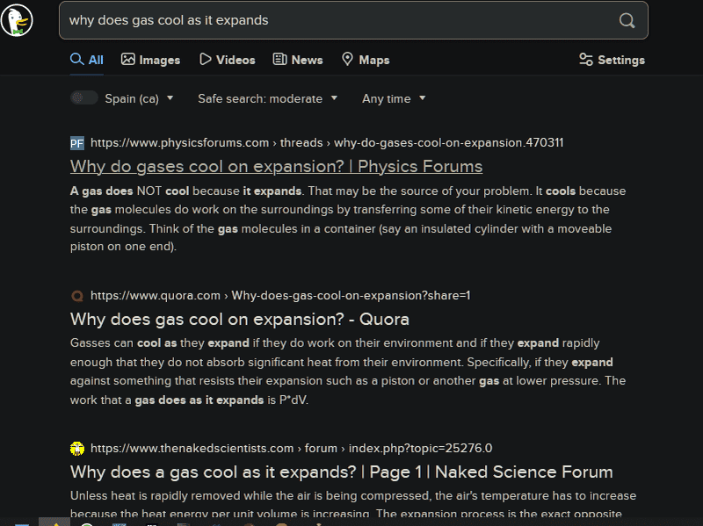Toggle the Spain region switch
The width and height of the screenshot is (703, 526).
tap(84, 98)
